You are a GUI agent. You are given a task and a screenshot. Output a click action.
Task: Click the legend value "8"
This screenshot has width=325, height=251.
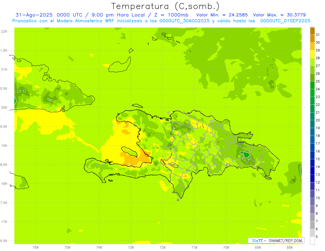tap(317, 213)
